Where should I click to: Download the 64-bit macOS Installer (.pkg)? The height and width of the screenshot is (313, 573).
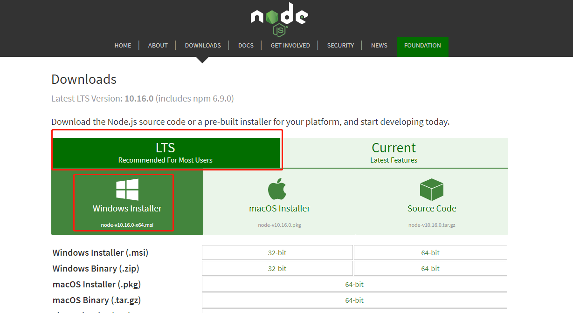354,284
